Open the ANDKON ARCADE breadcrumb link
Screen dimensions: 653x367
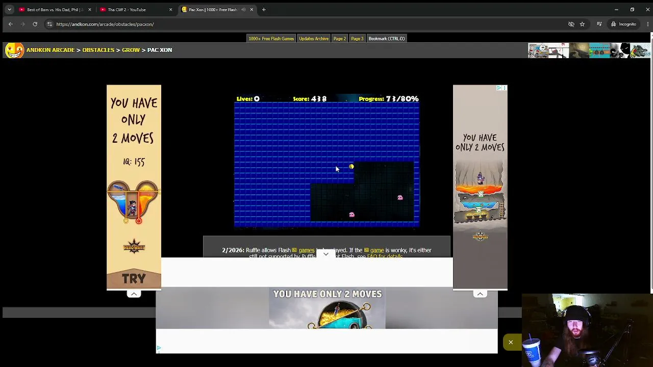[51, 50]
